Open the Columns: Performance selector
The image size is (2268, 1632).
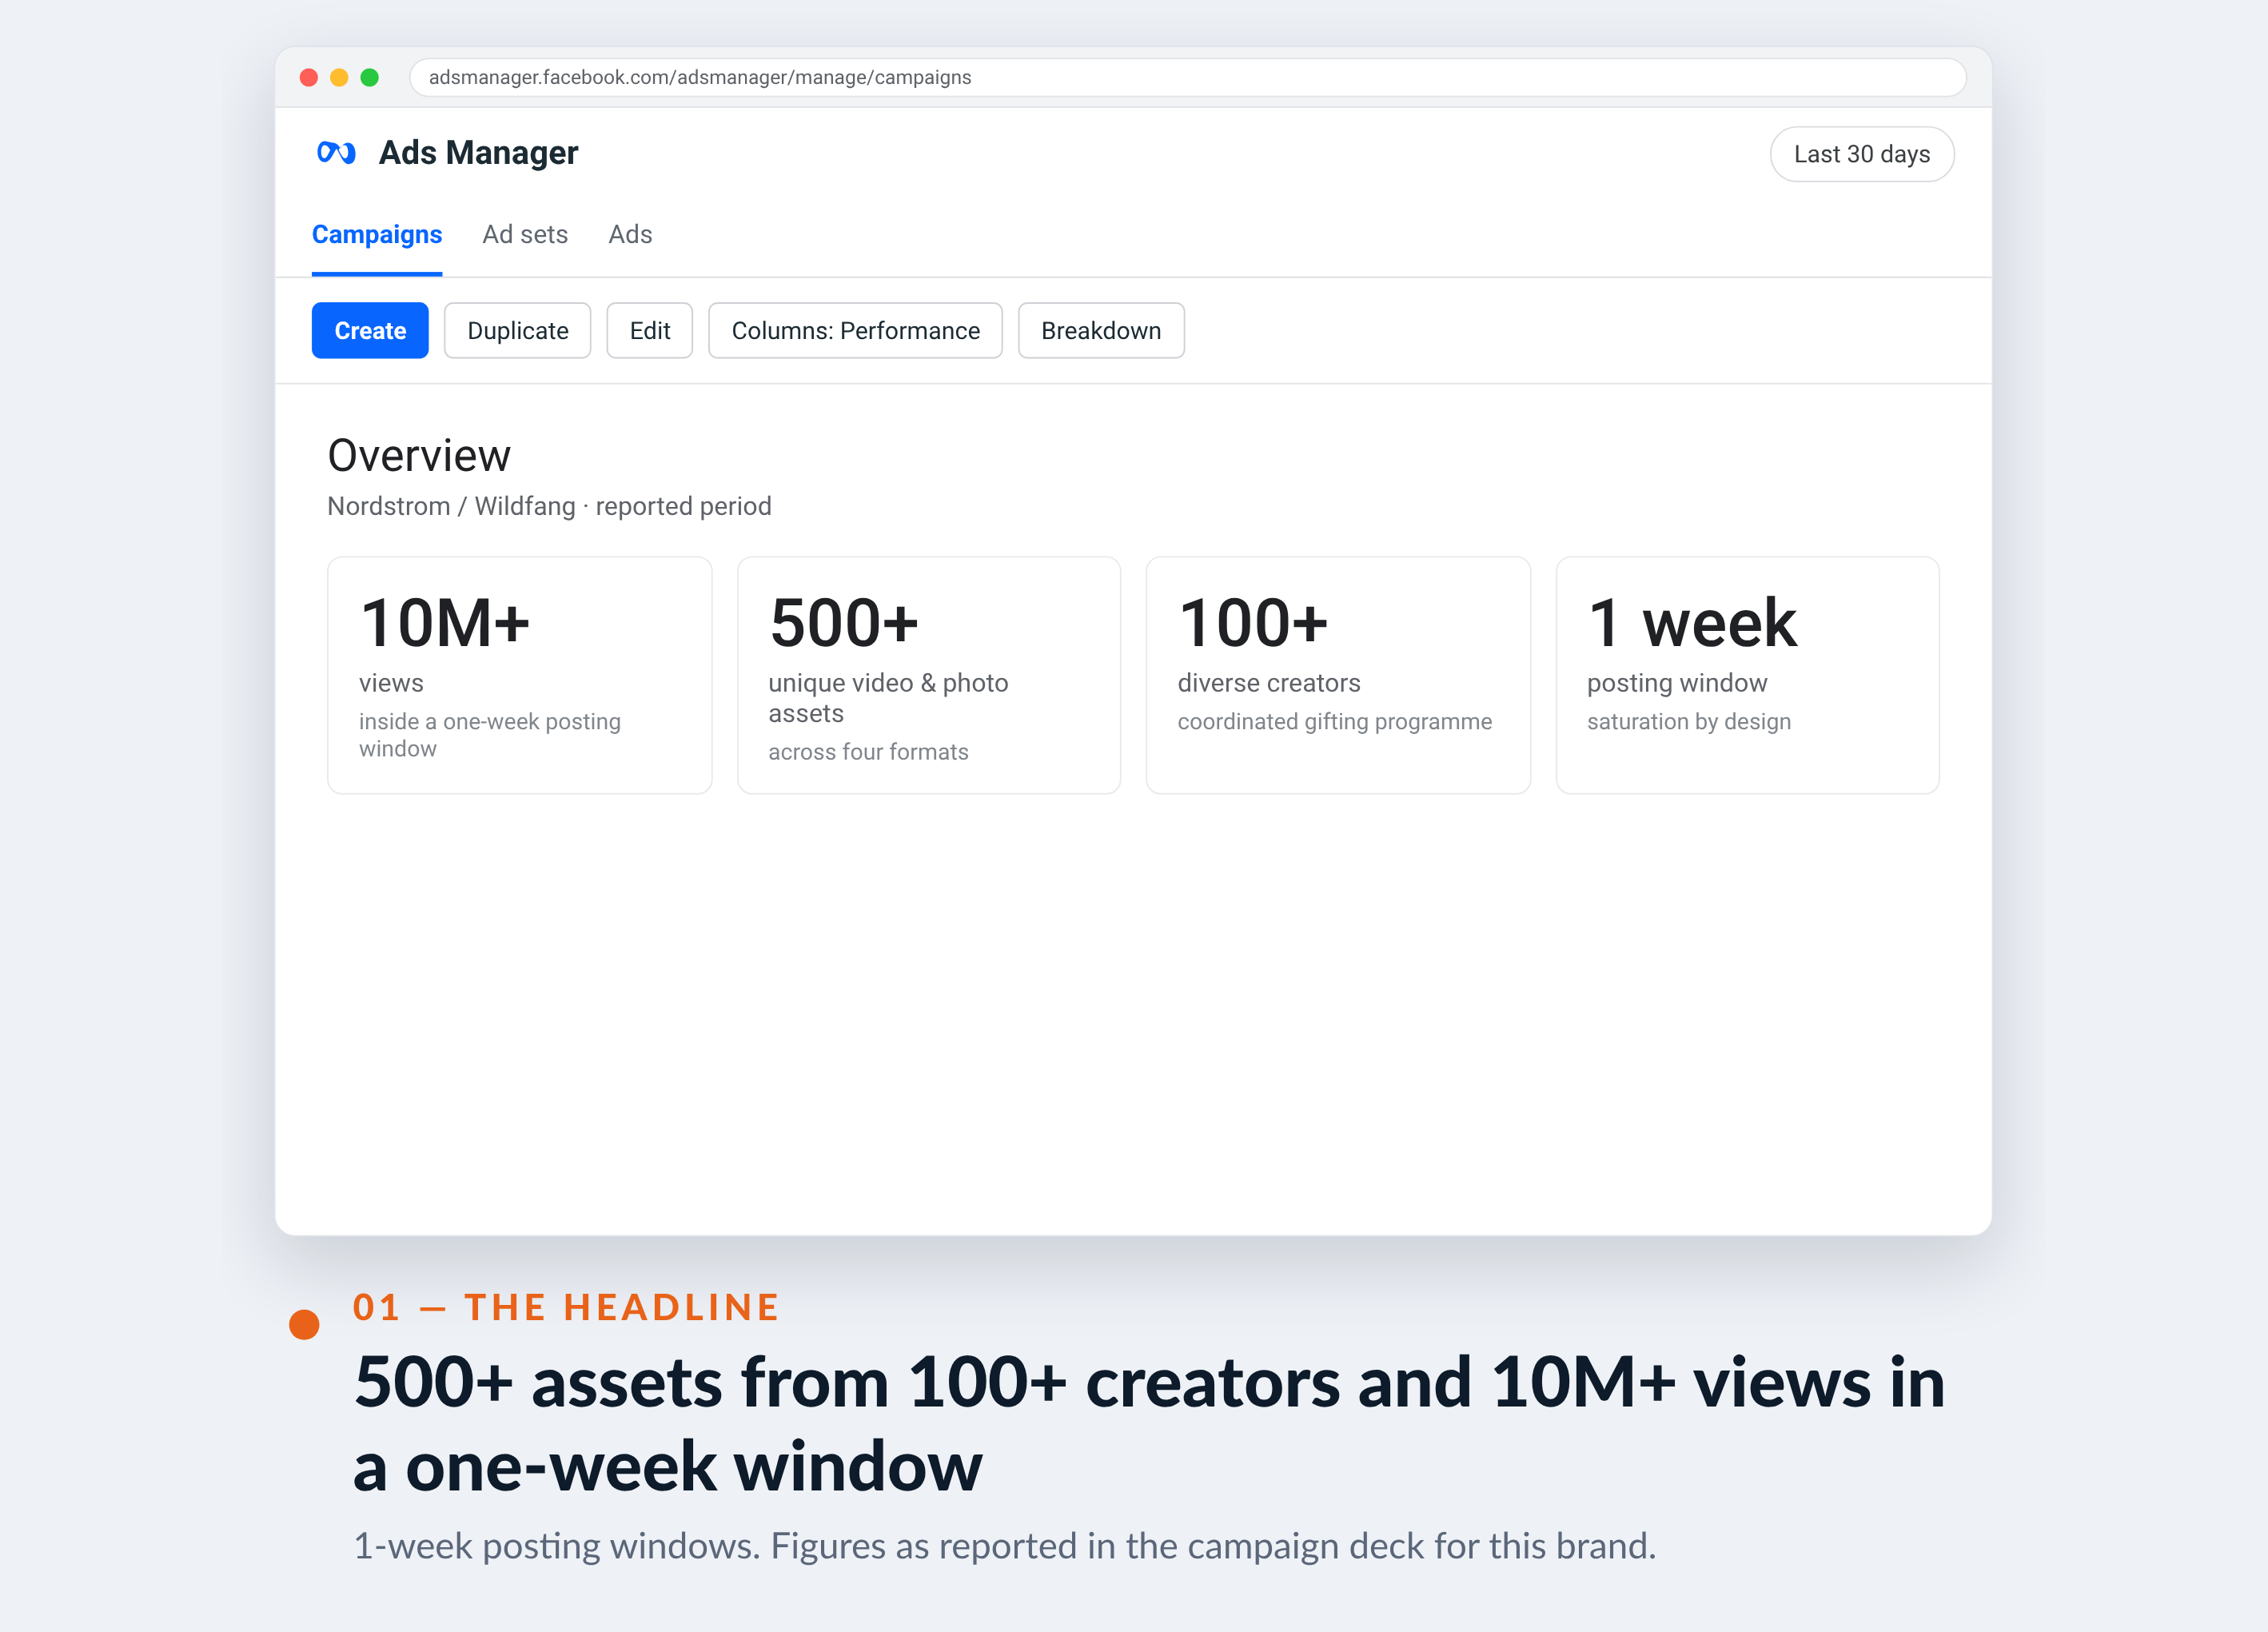(856, 330)
